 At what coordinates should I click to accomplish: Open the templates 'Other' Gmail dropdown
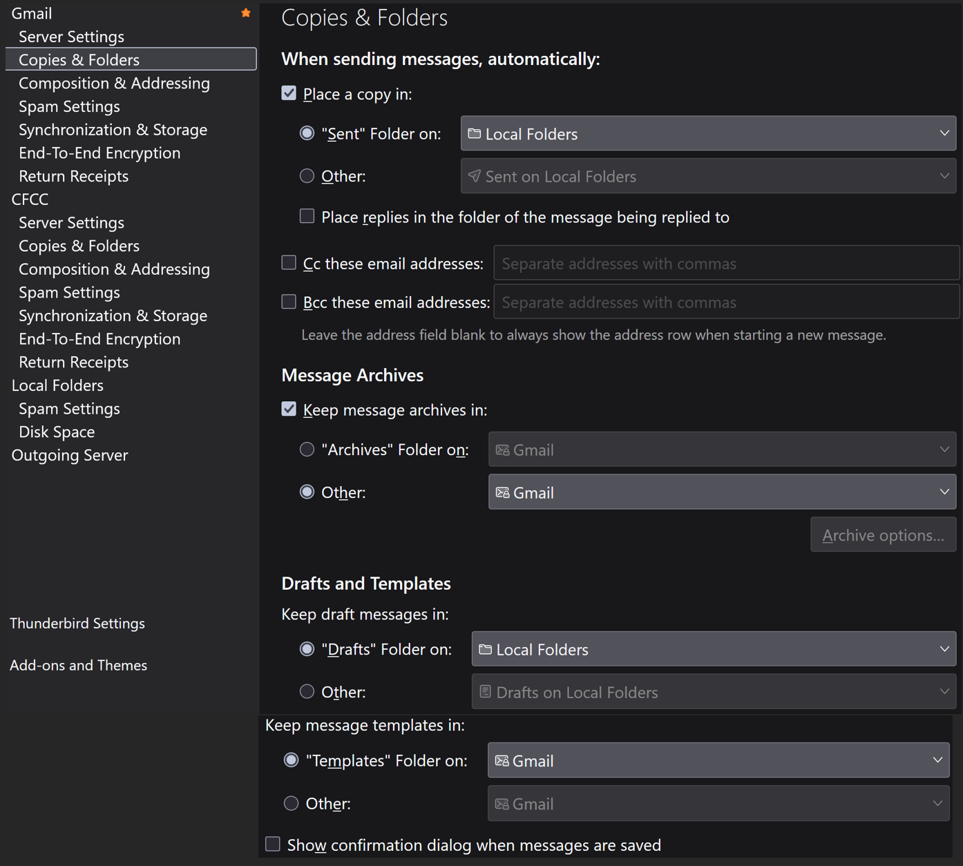pyautogui.click(x=718, y=803)
